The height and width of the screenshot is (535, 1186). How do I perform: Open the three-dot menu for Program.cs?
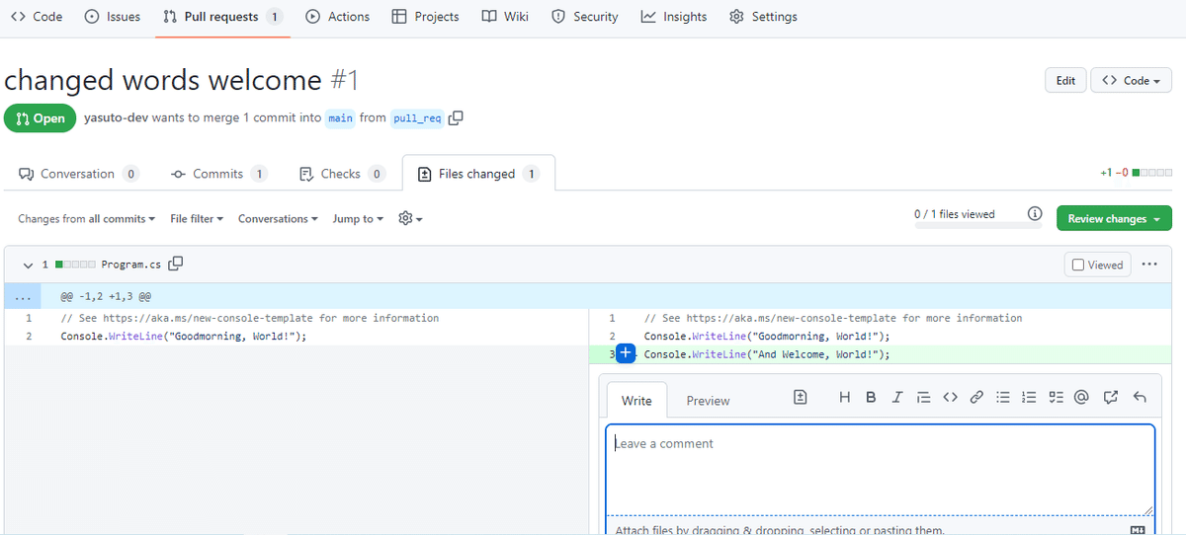(1148, 264)
